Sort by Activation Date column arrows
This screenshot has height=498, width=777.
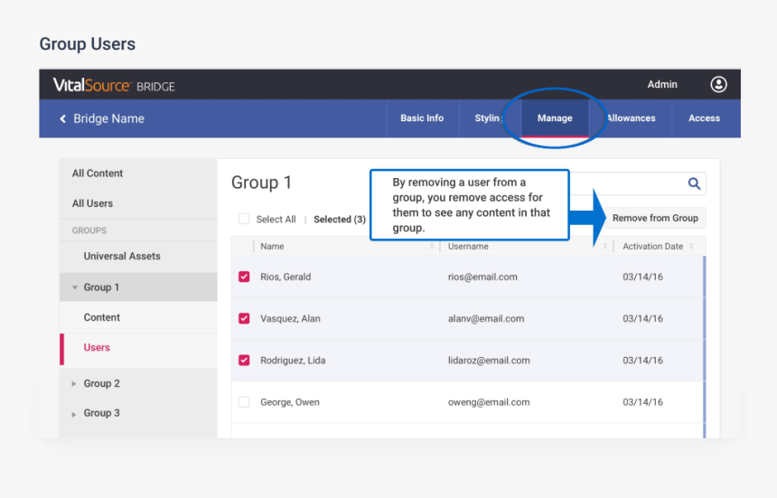tap(692, 247)
